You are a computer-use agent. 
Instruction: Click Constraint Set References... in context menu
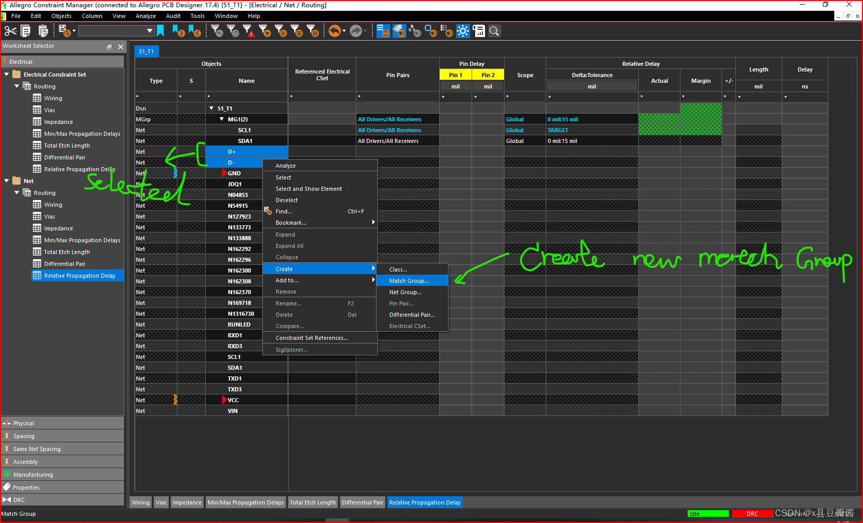320,338
